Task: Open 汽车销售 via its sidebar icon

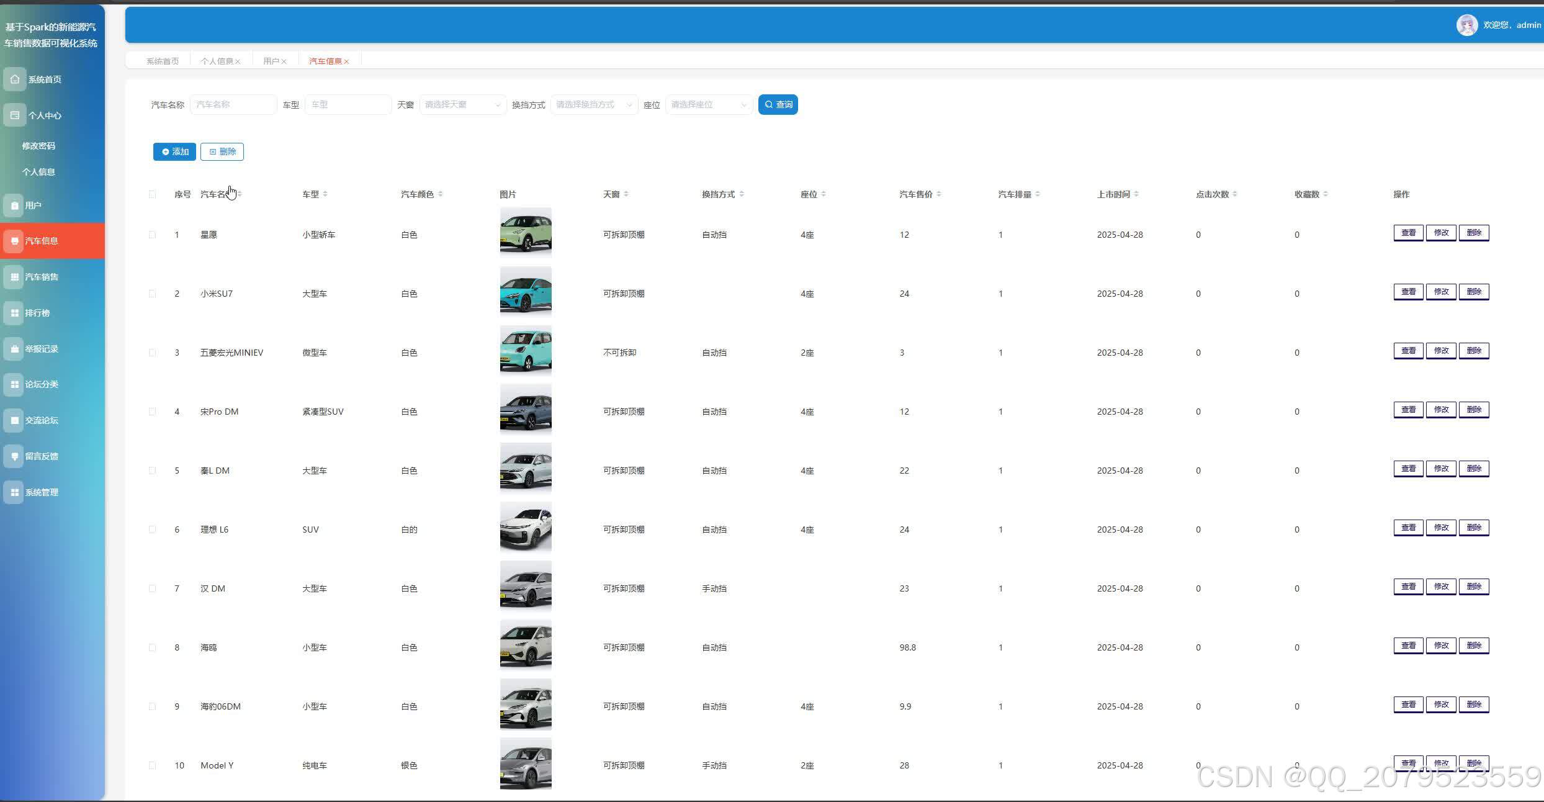Action: coord(14,277)
